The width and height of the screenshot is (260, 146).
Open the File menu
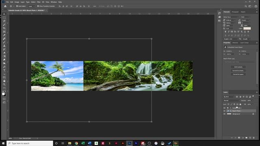(7, 2)
